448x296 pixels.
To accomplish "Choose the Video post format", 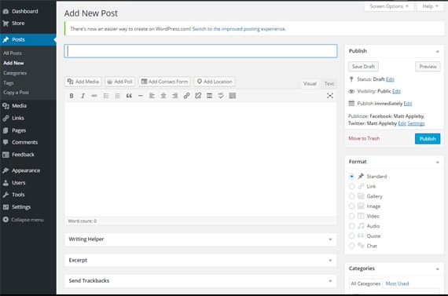I will pyautogui.click(x=351, y=216).
